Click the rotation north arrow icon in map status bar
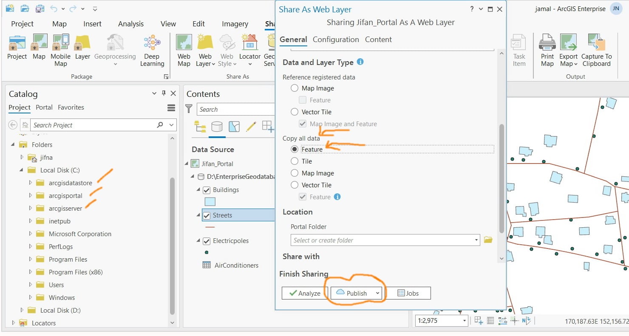The height and width of the screenshot is (336, 629). coord(526,321)
